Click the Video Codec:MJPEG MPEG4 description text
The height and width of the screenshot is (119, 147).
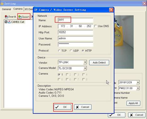coord(56,89)
